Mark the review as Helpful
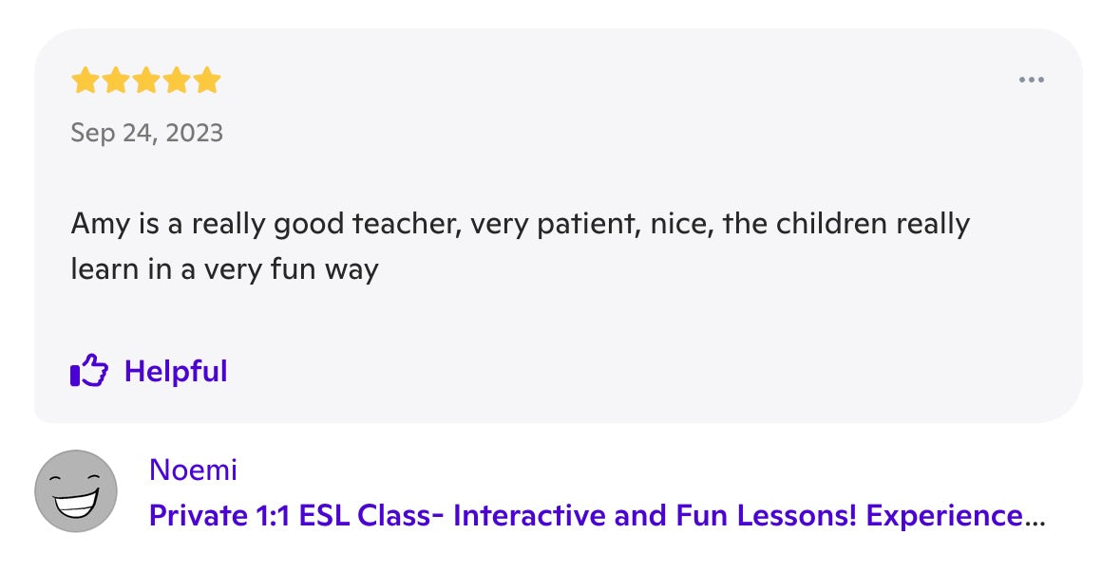 tap(176, 371)
